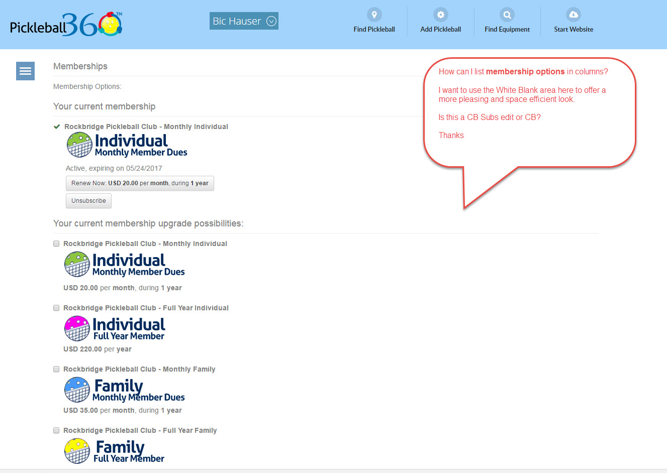The width and height of the screenshot is (667, 473).
Task: Click the 'Active, expiring on 05/24/2017' text
Action: 114,168
